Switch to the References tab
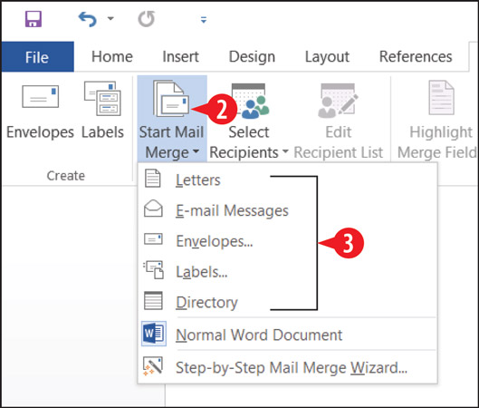The height and width of the screenshot is (408, 479). (416, 57)
